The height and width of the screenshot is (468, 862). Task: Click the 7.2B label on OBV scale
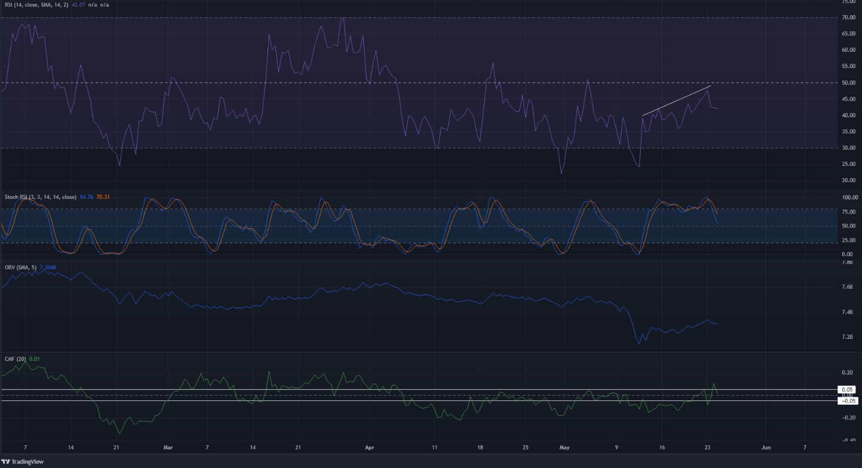[x=847, y=337]
